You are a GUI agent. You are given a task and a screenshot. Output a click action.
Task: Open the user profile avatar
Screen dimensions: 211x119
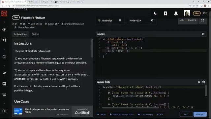tap(187, 13)
